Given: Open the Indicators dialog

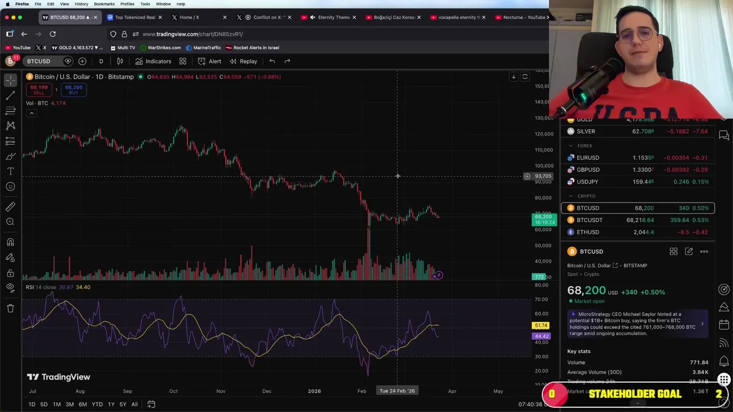Looking at the screenshot, I should pos(153,61).
